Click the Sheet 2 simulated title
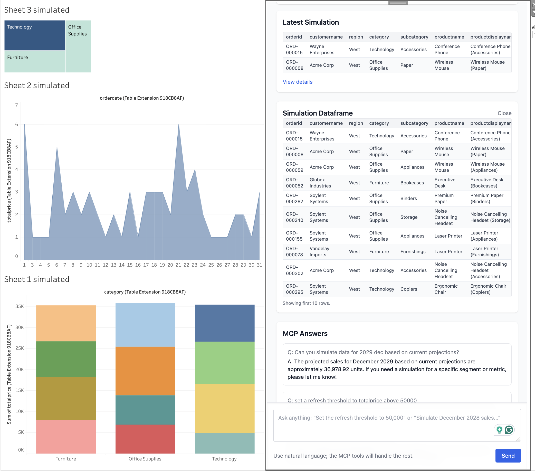This screenshot has width=535, height=471. (x=37, y=85)
